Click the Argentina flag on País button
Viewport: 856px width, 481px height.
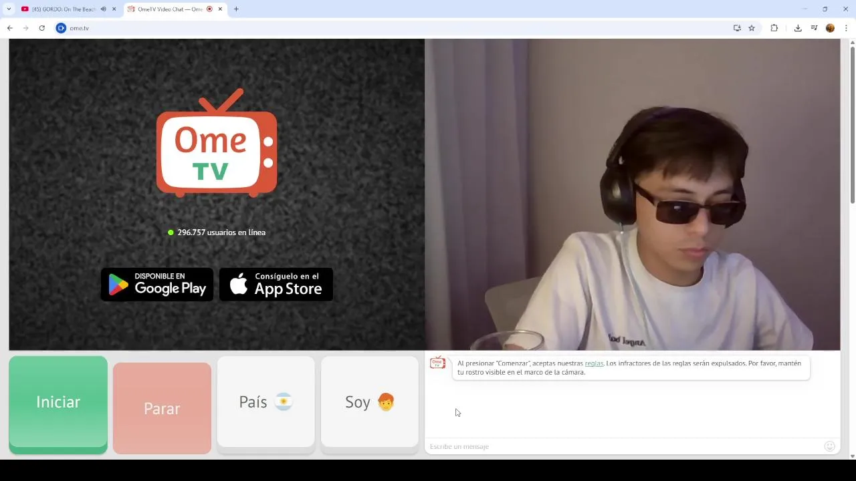[284, 402]
